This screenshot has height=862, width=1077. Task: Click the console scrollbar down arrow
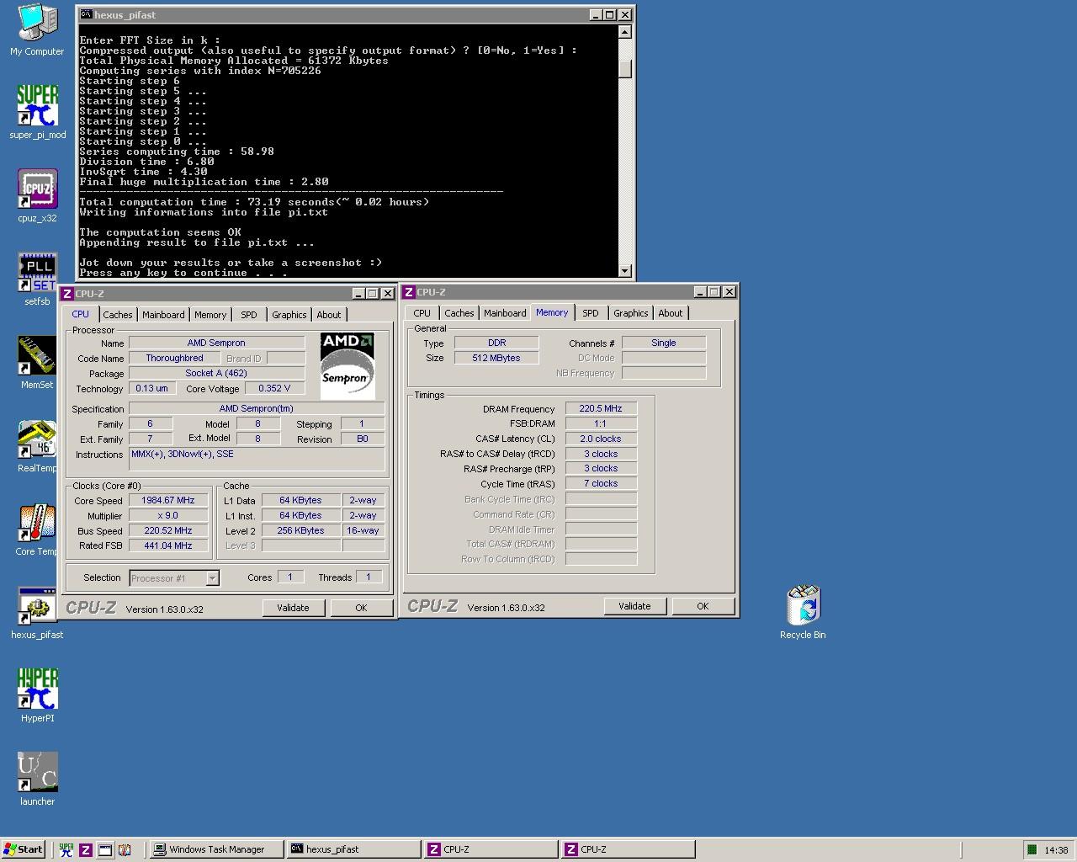click(624, 270)
